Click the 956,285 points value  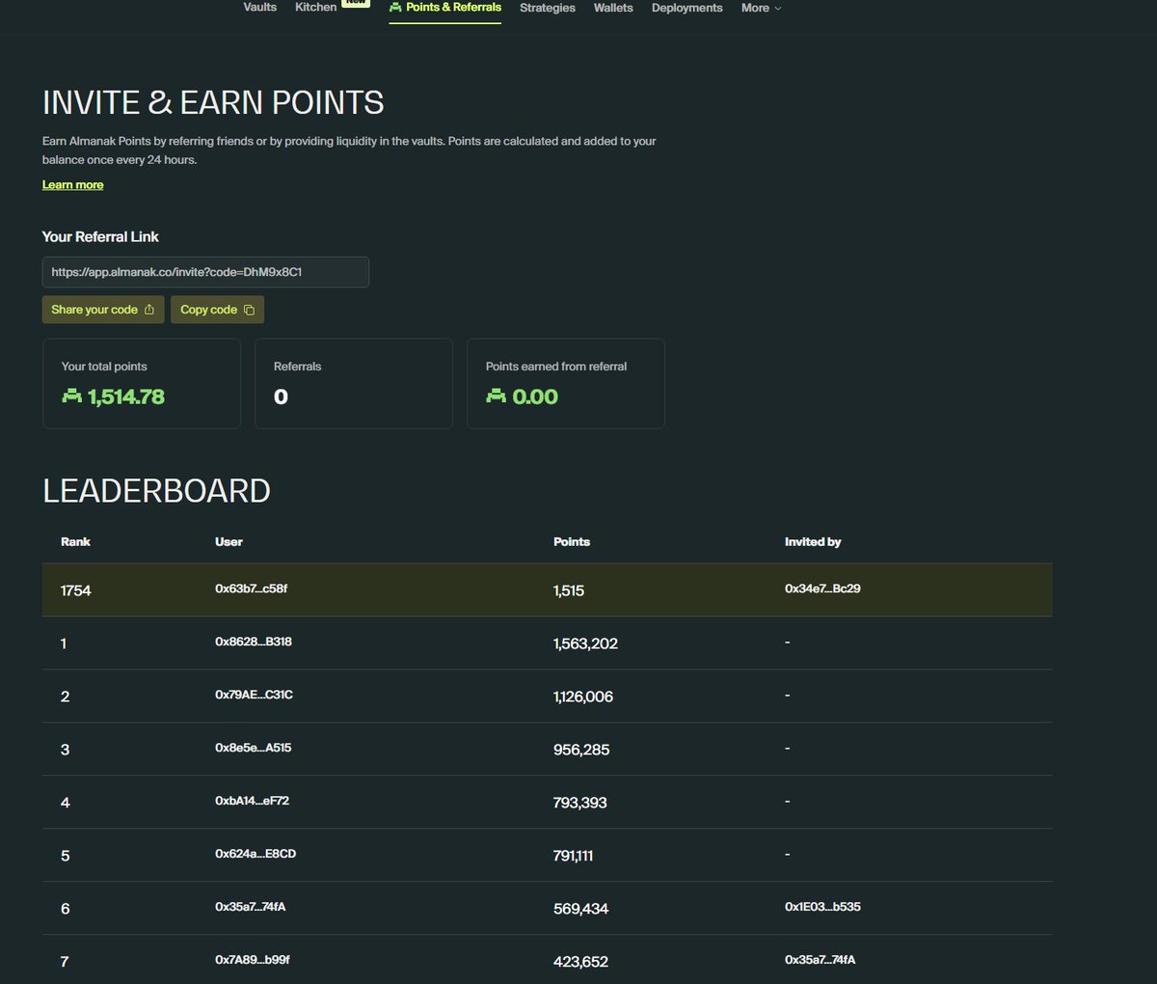(x=581, y=750)
